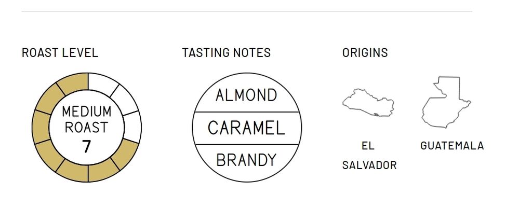Click the ROAST LEVEL heading
532x208 pixels.
click(x=60, y=53)
